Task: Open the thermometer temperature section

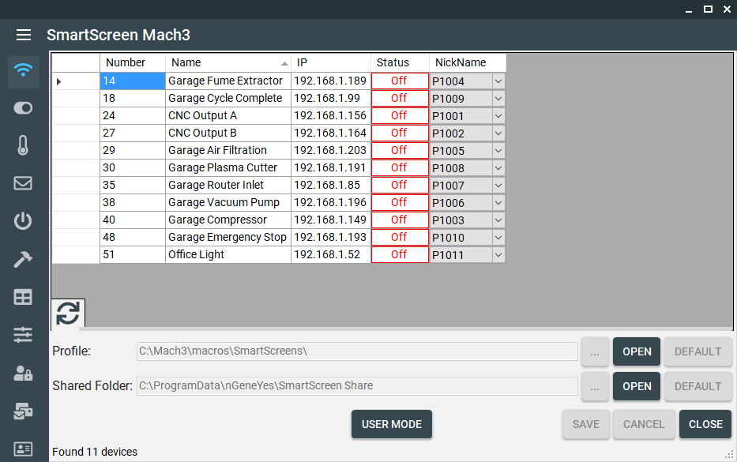Action: click(x=24, y=145)
